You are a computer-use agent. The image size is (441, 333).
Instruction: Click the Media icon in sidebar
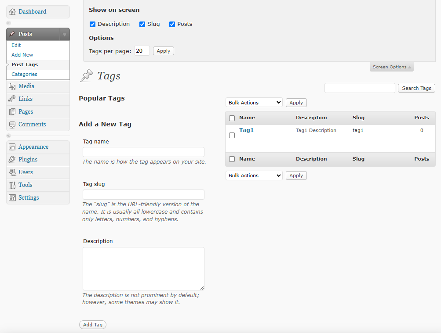coord(12,86)
